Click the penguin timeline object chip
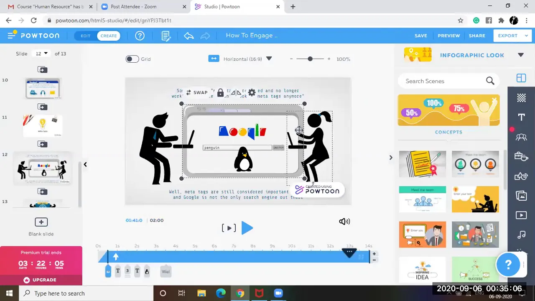The height and width of the screenshot is (301, 535). 147,271
